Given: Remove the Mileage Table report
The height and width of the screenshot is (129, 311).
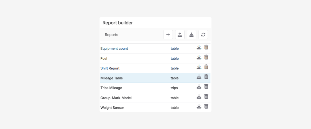Looking at the screenshot, I should (206, 77).
